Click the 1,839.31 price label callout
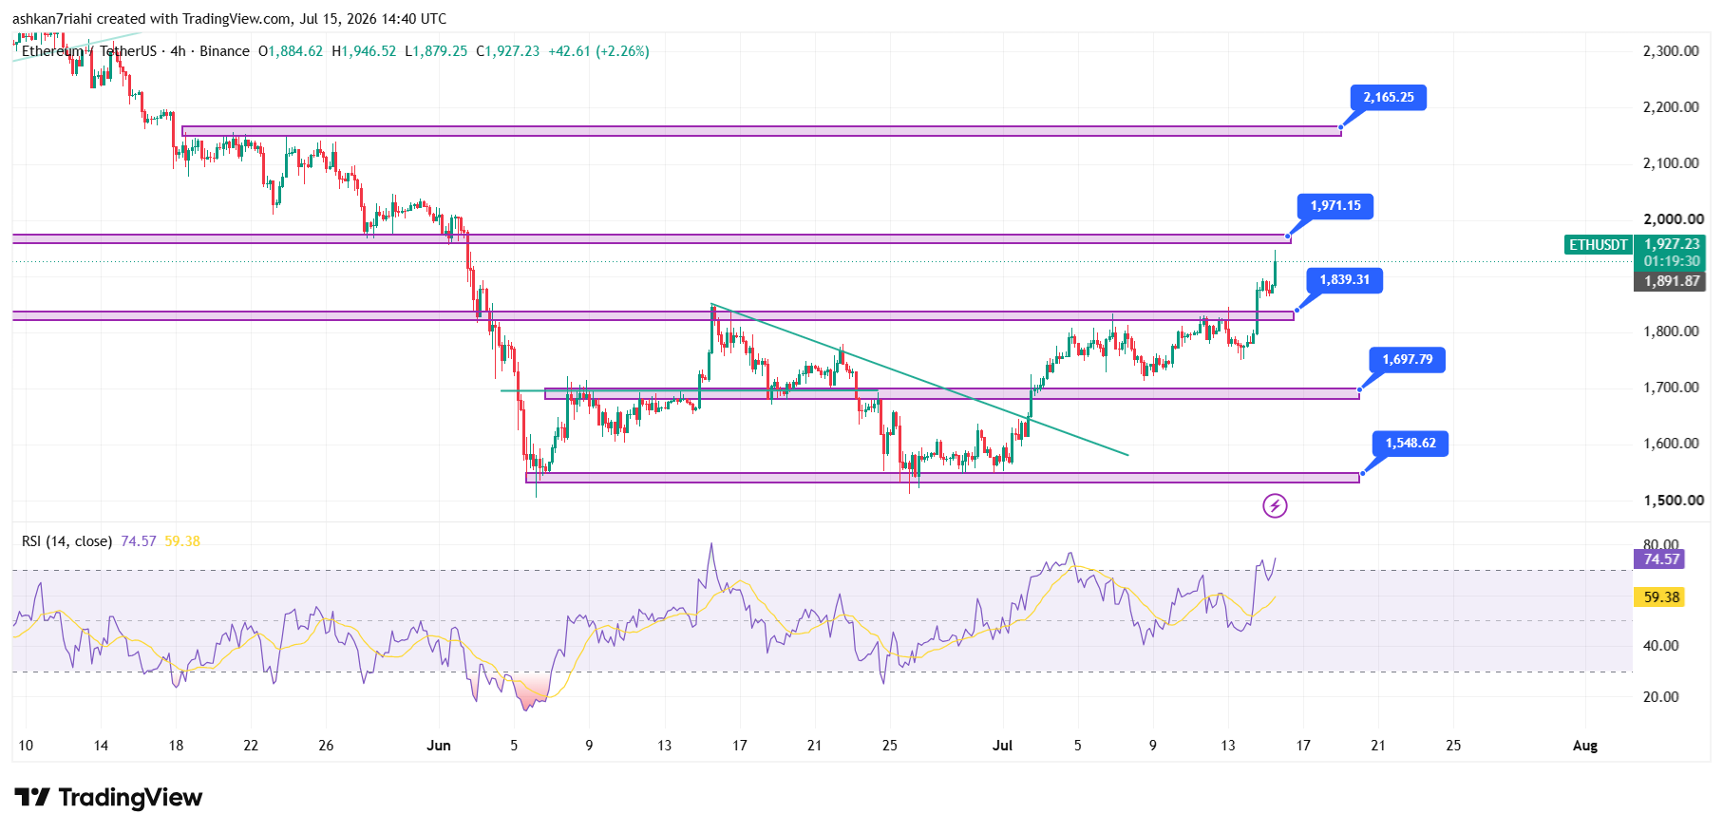 coord(1344,280)
